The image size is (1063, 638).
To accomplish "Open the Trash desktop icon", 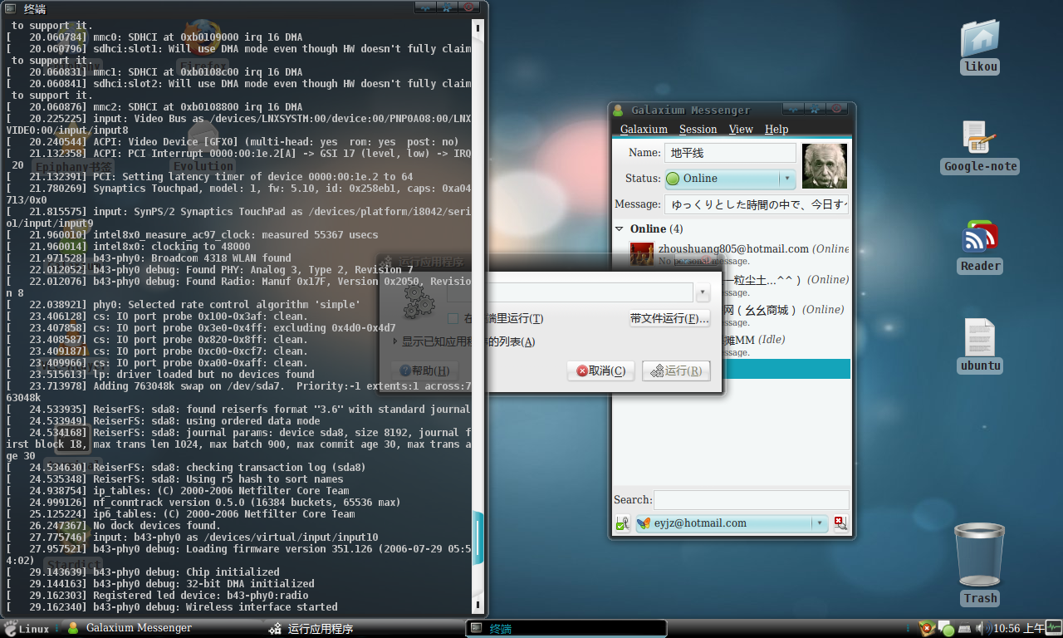I will [980, 555].
